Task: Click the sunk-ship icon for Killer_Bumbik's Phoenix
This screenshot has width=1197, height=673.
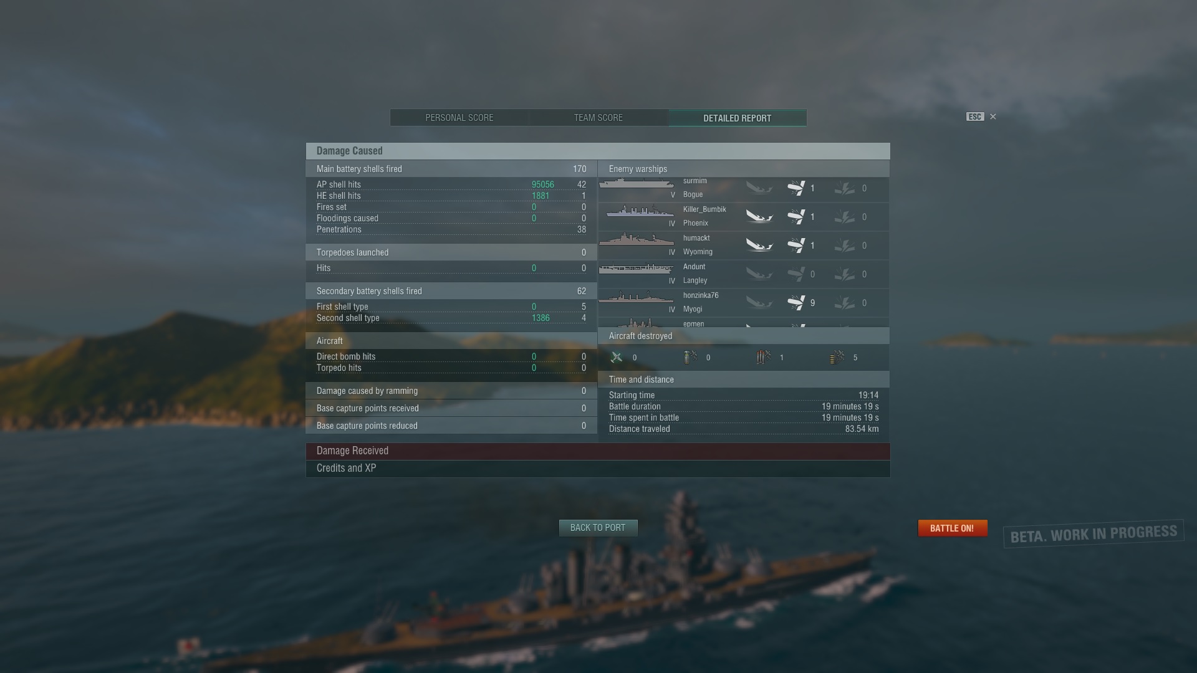Action: click(x=759, y=217)
